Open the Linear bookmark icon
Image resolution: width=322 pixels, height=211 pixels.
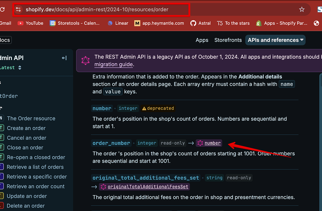pyautogui.click(x=110, y=23)
